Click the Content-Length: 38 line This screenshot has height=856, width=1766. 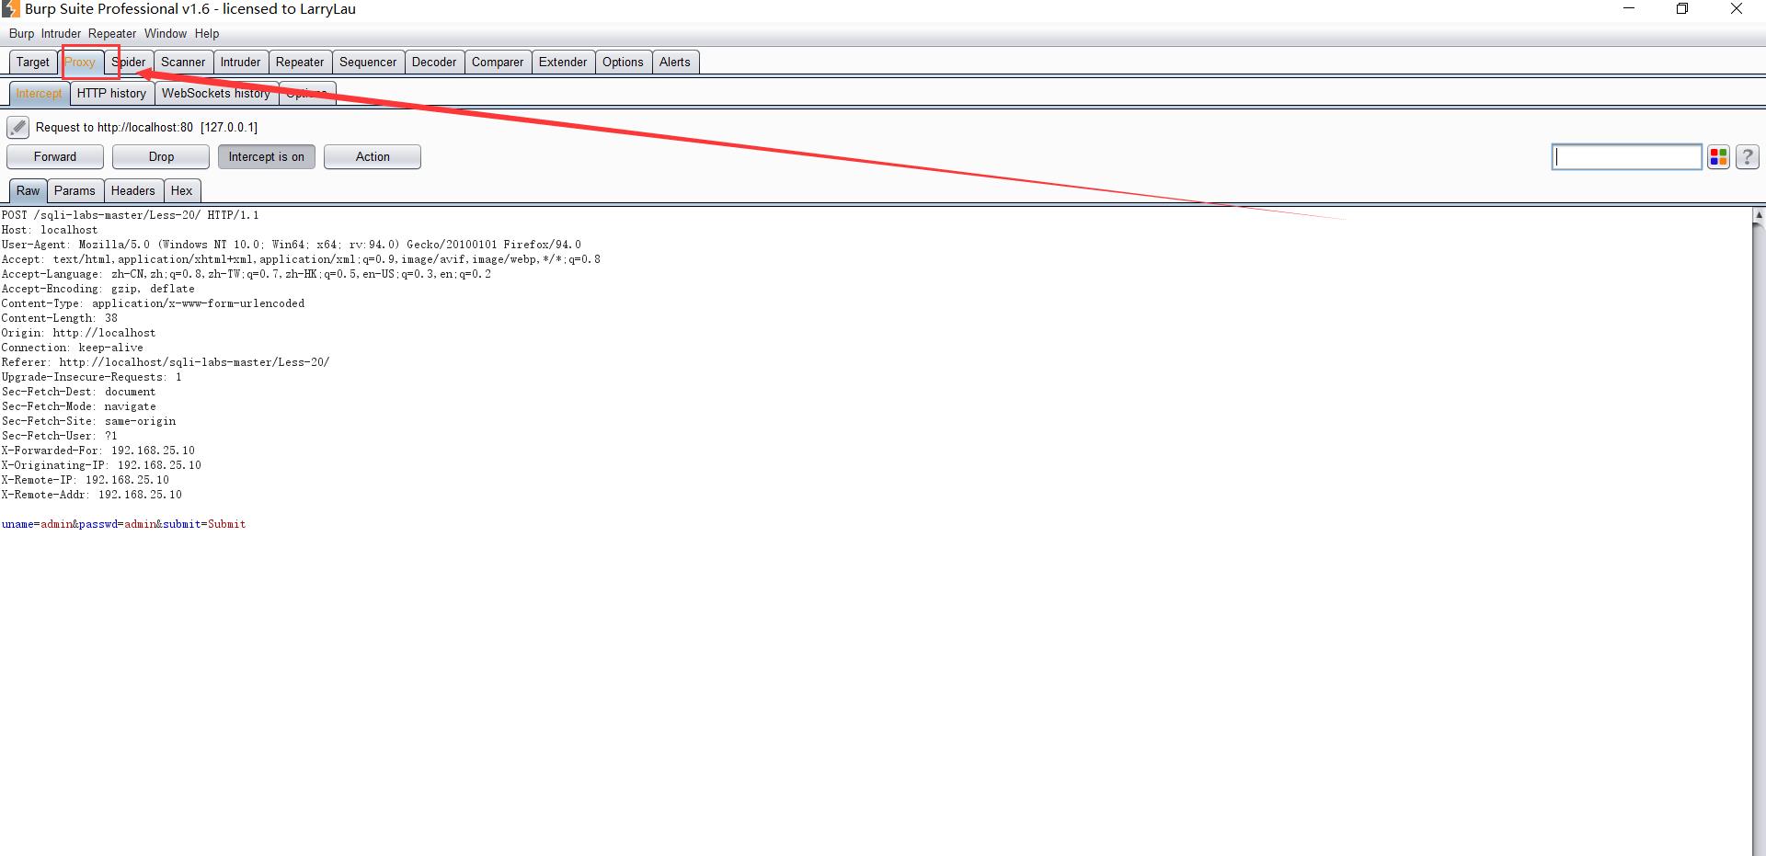(x=60, y=318)
